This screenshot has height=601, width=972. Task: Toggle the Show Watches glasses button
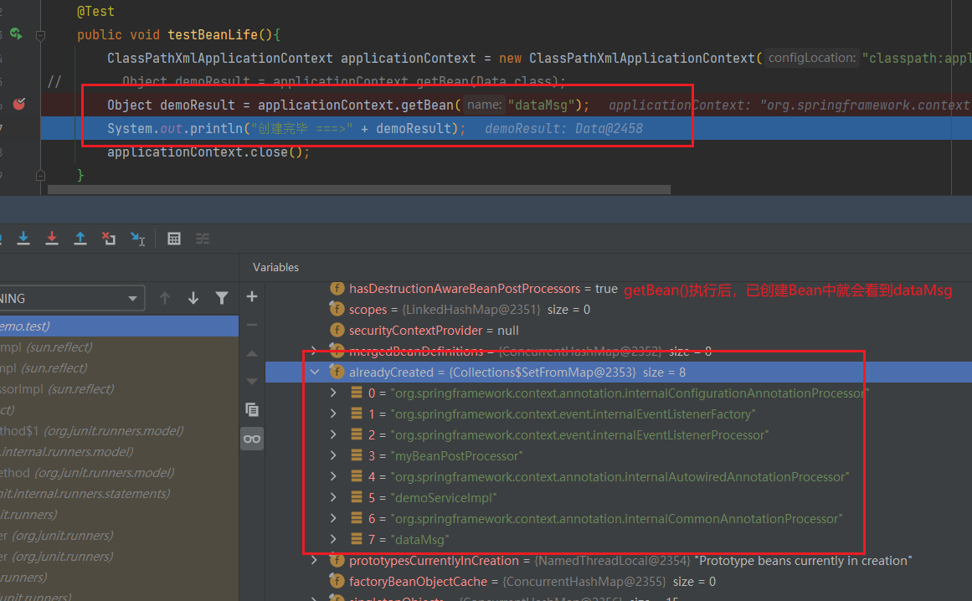(252, 439)
